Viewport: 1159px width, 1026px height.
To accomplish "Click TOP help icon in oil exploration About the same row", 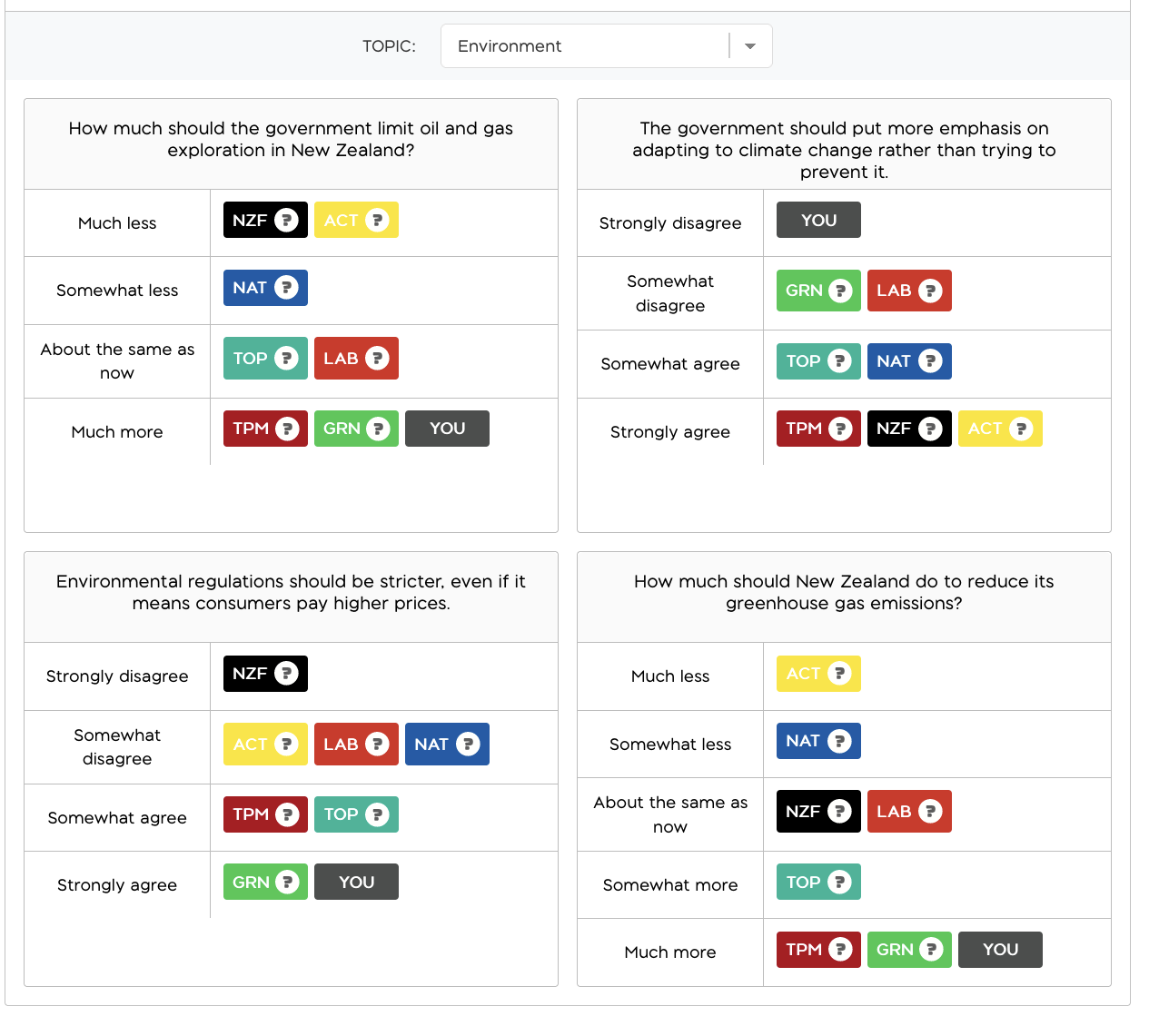I will click(x=286, y=359).
